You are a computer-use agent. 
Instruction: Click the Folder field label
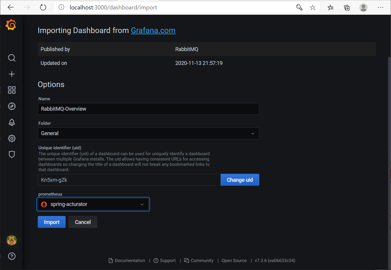coord(45,123)
